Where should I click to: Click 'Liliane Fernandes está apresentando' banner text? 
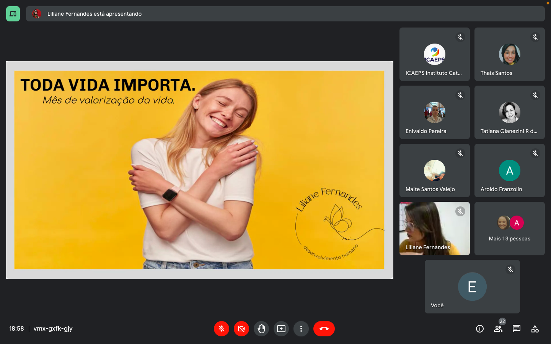[95, 14]
